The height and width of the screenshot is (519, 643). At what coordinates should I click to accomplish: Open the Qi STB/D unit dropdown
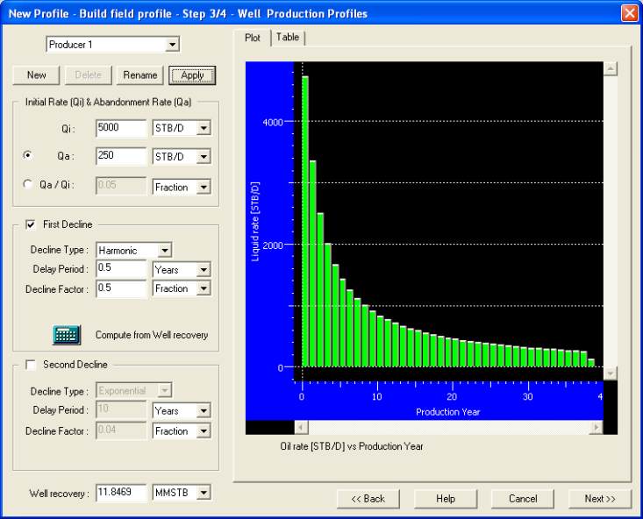[x=204, y=129]
